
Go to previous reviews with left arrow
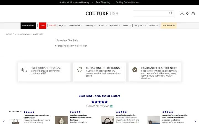point(4,121)
